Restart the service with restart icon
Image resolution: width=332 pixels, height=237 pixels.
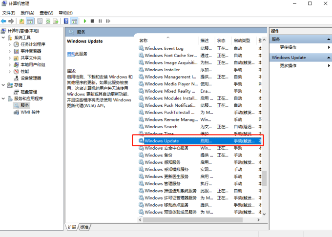[108, 21]
